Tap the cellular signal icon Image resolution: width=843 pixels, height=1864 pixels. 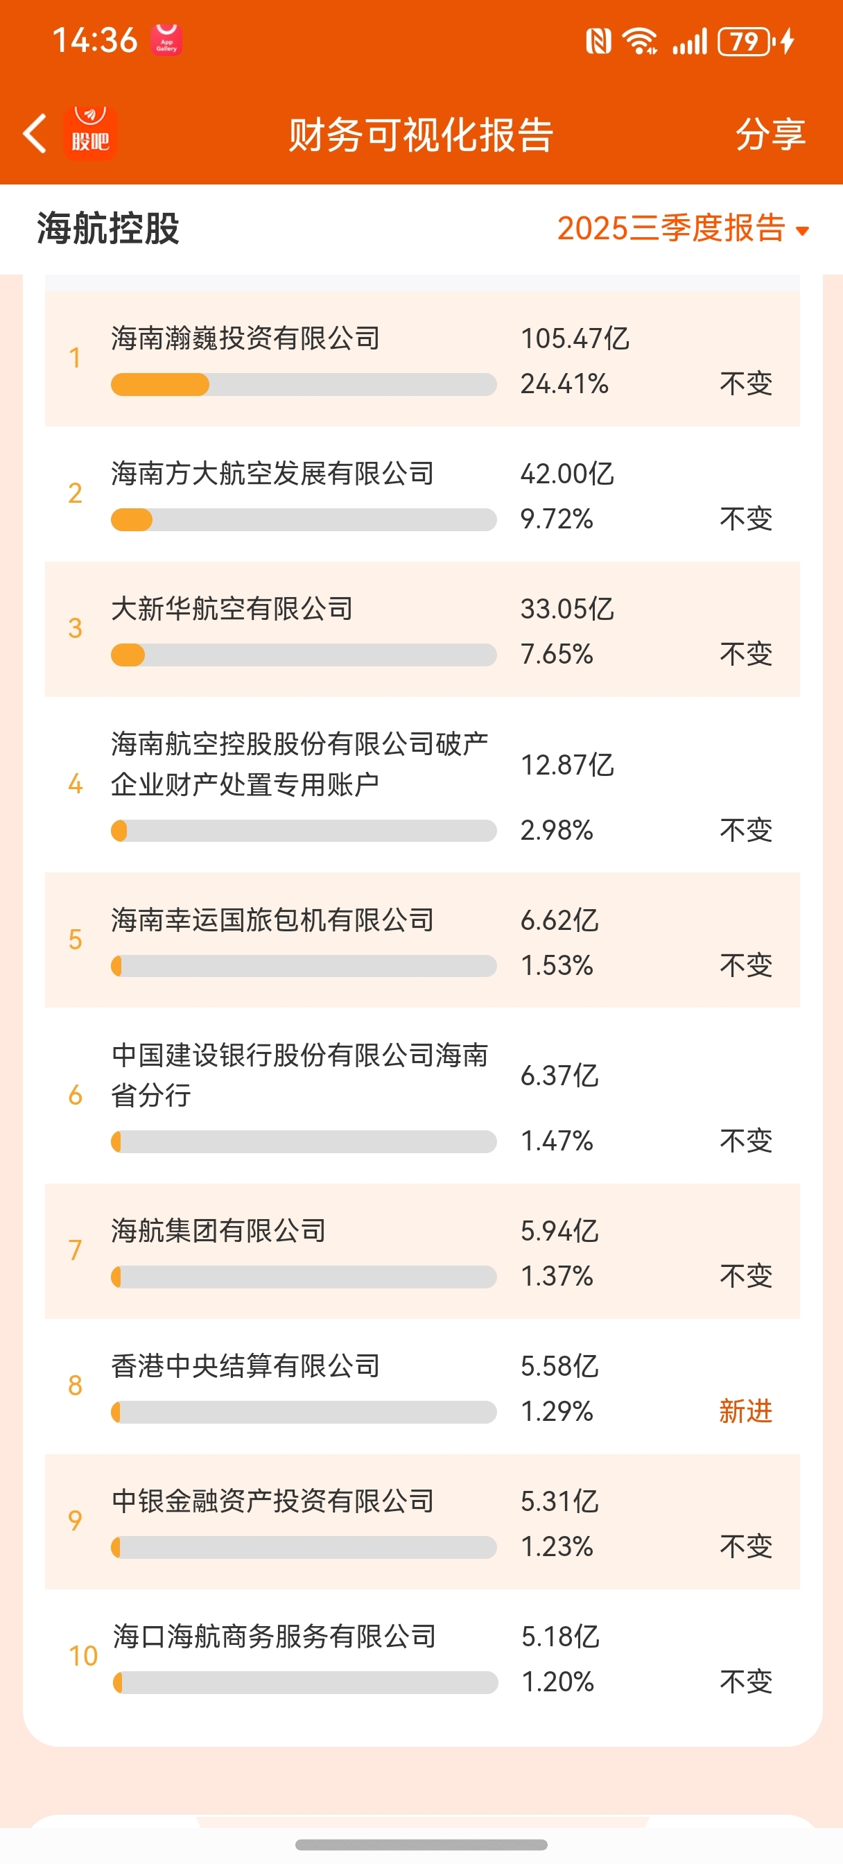point(689,41)
